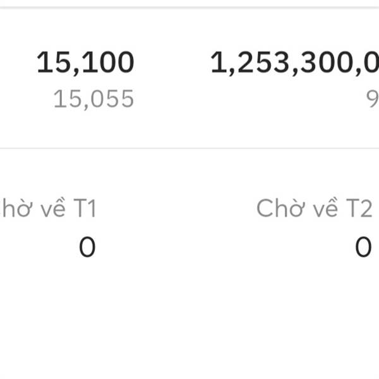Screen dimensions: 379x379
Task: Tap the bold 1,253,300 amount
Action: [x=295, y=63]
